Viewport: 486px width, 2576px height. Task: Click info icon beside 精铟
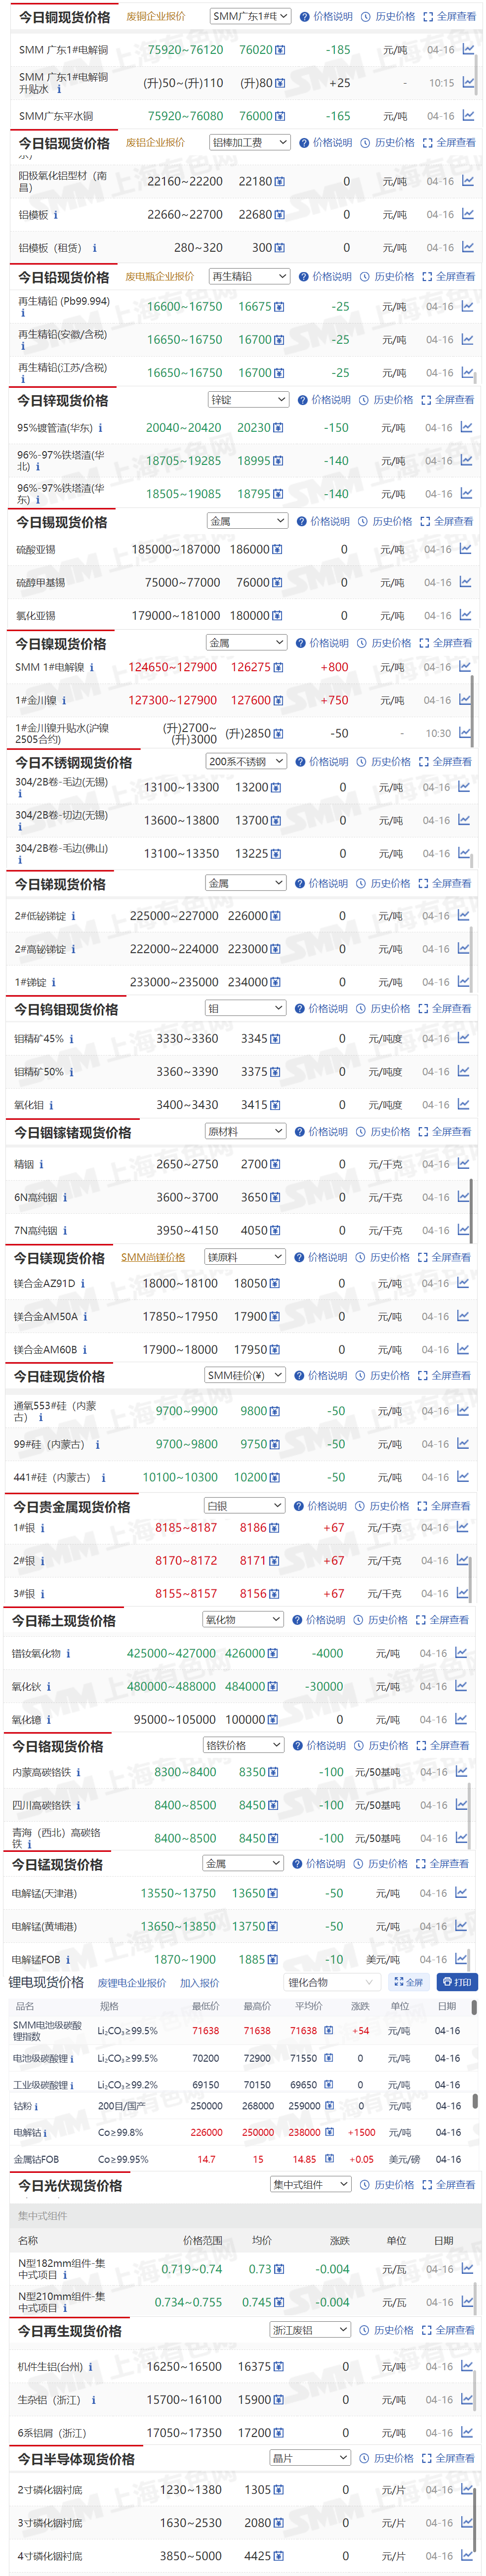(41, 1164)
